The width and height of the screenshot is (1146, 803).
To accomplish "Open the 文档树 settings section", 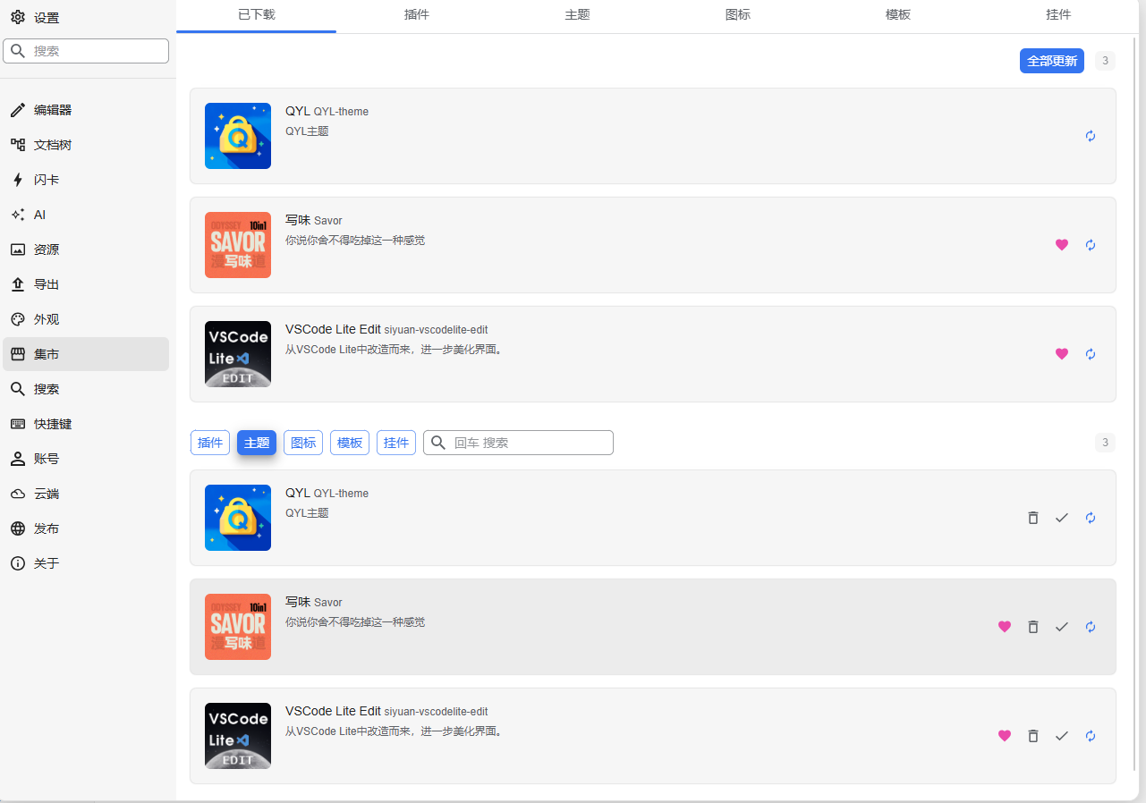I will pos(86,145).
